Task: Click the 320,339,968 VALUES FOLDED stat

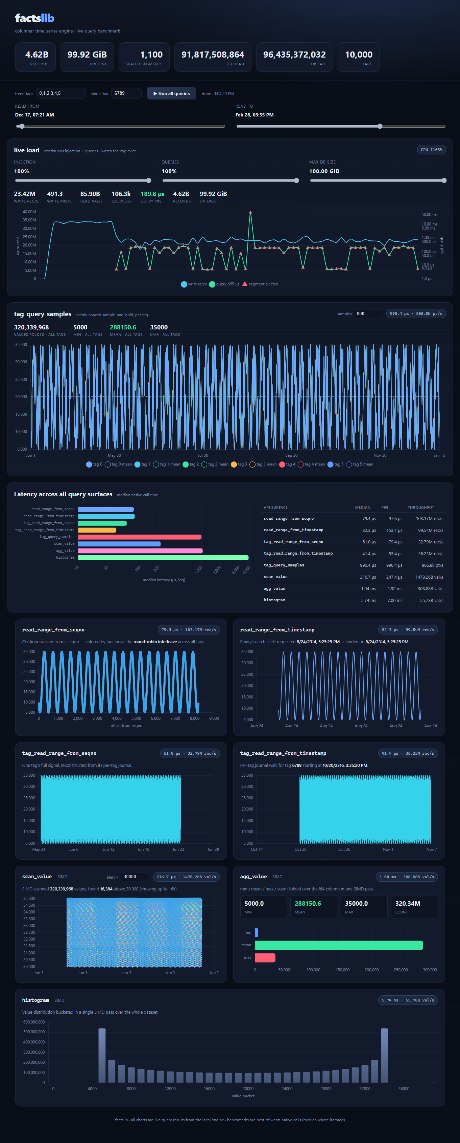Action: (40, 330)
